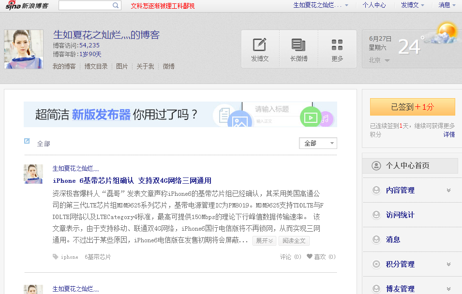Click the purple music note icon in banner
This screenshot has width=462, height=294.
click(325, 119)
